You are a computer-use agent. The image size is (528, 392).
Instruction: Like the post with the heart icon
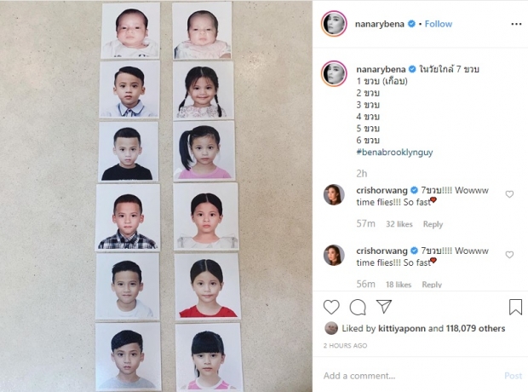coord(331,307)
